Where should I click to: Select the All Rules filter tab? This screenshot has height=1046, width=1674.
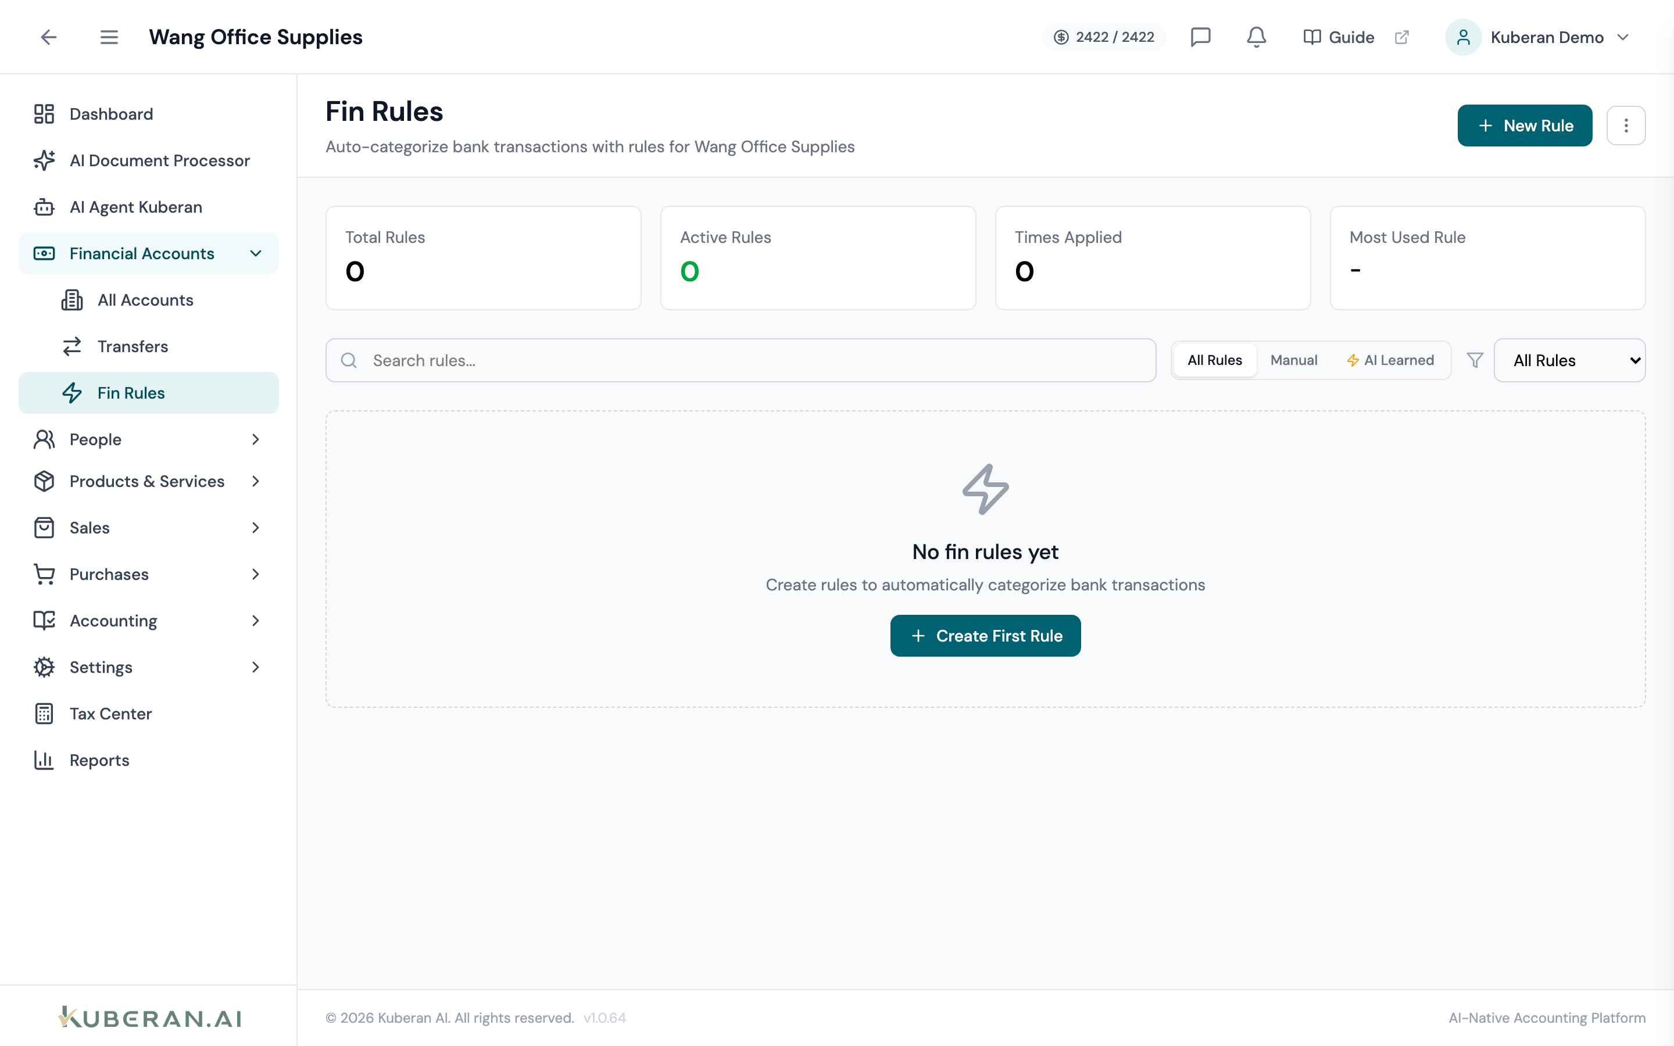(1215, 360)
